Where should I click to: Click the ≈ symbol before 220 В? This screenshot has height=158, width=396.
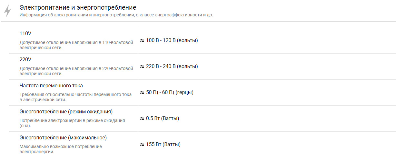click(142, 67)
